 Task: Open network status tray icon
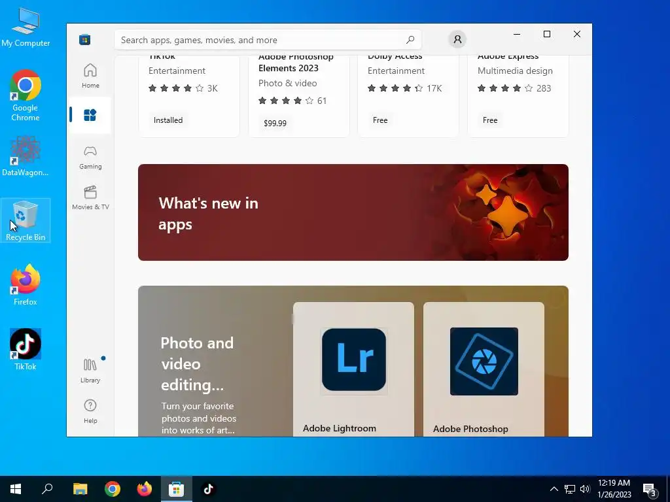[x=570, y=489]
